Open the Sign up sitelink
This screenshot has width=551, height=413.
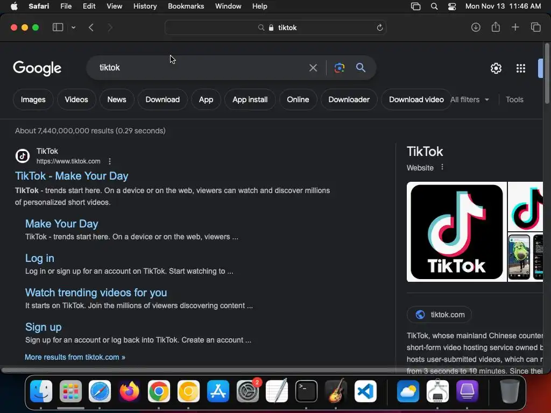[43, 327]
